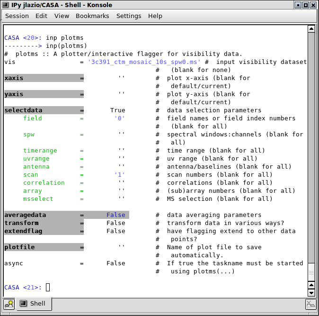The width and height of the screenshot is (319, 316).
Task: Click the terminal icon on the Shell tab
Action: click(23, 304)
